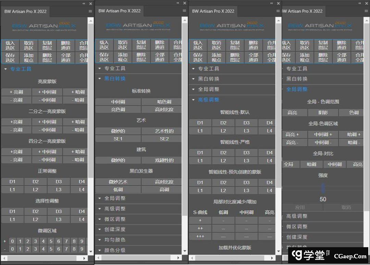The height and width of the screenshot is (265, 370).
Task: Open the panel menu icon of the rightmost panel
Action: tap(366, 11)
